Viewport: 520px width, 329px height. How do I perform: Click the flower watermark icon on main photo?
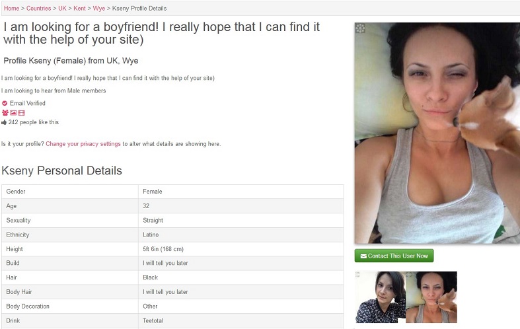[x=361, y=28]
